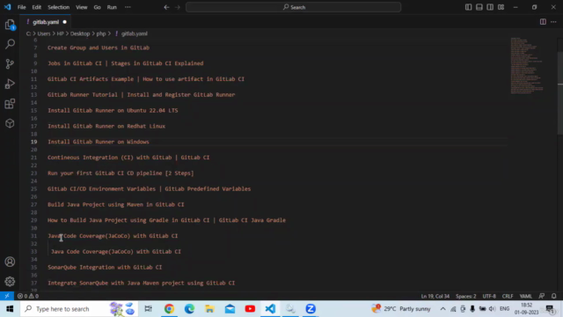Show hidden system tray icons

point(442,309)
